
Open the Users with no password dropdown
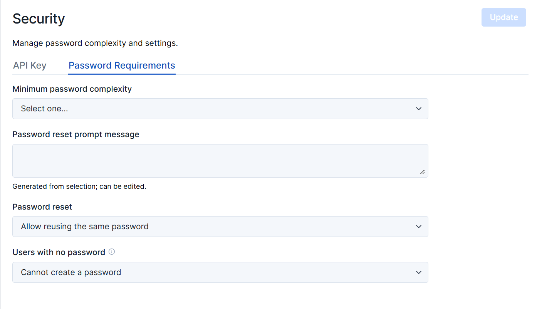click(x=220, y=272)
